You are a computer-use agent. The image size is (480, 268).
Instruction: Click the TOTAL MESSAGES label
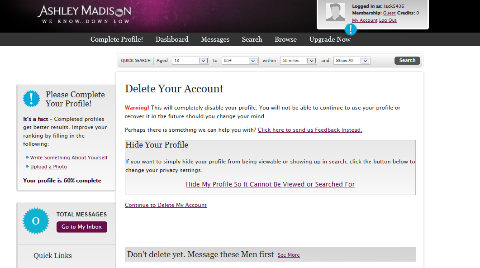point(82,215)
